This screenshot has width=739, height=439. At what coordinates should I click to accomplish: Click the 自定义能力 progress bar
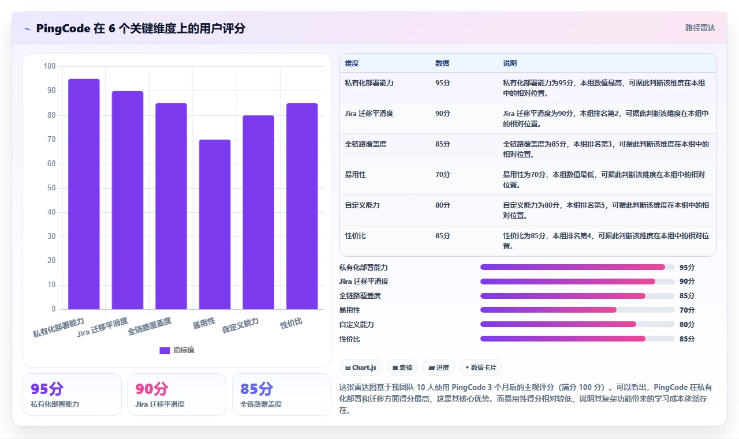click(577, 324)
